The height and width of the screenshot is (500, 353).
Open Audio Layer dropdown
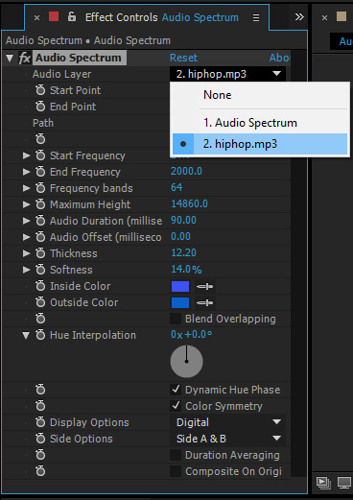coord(227,74)
